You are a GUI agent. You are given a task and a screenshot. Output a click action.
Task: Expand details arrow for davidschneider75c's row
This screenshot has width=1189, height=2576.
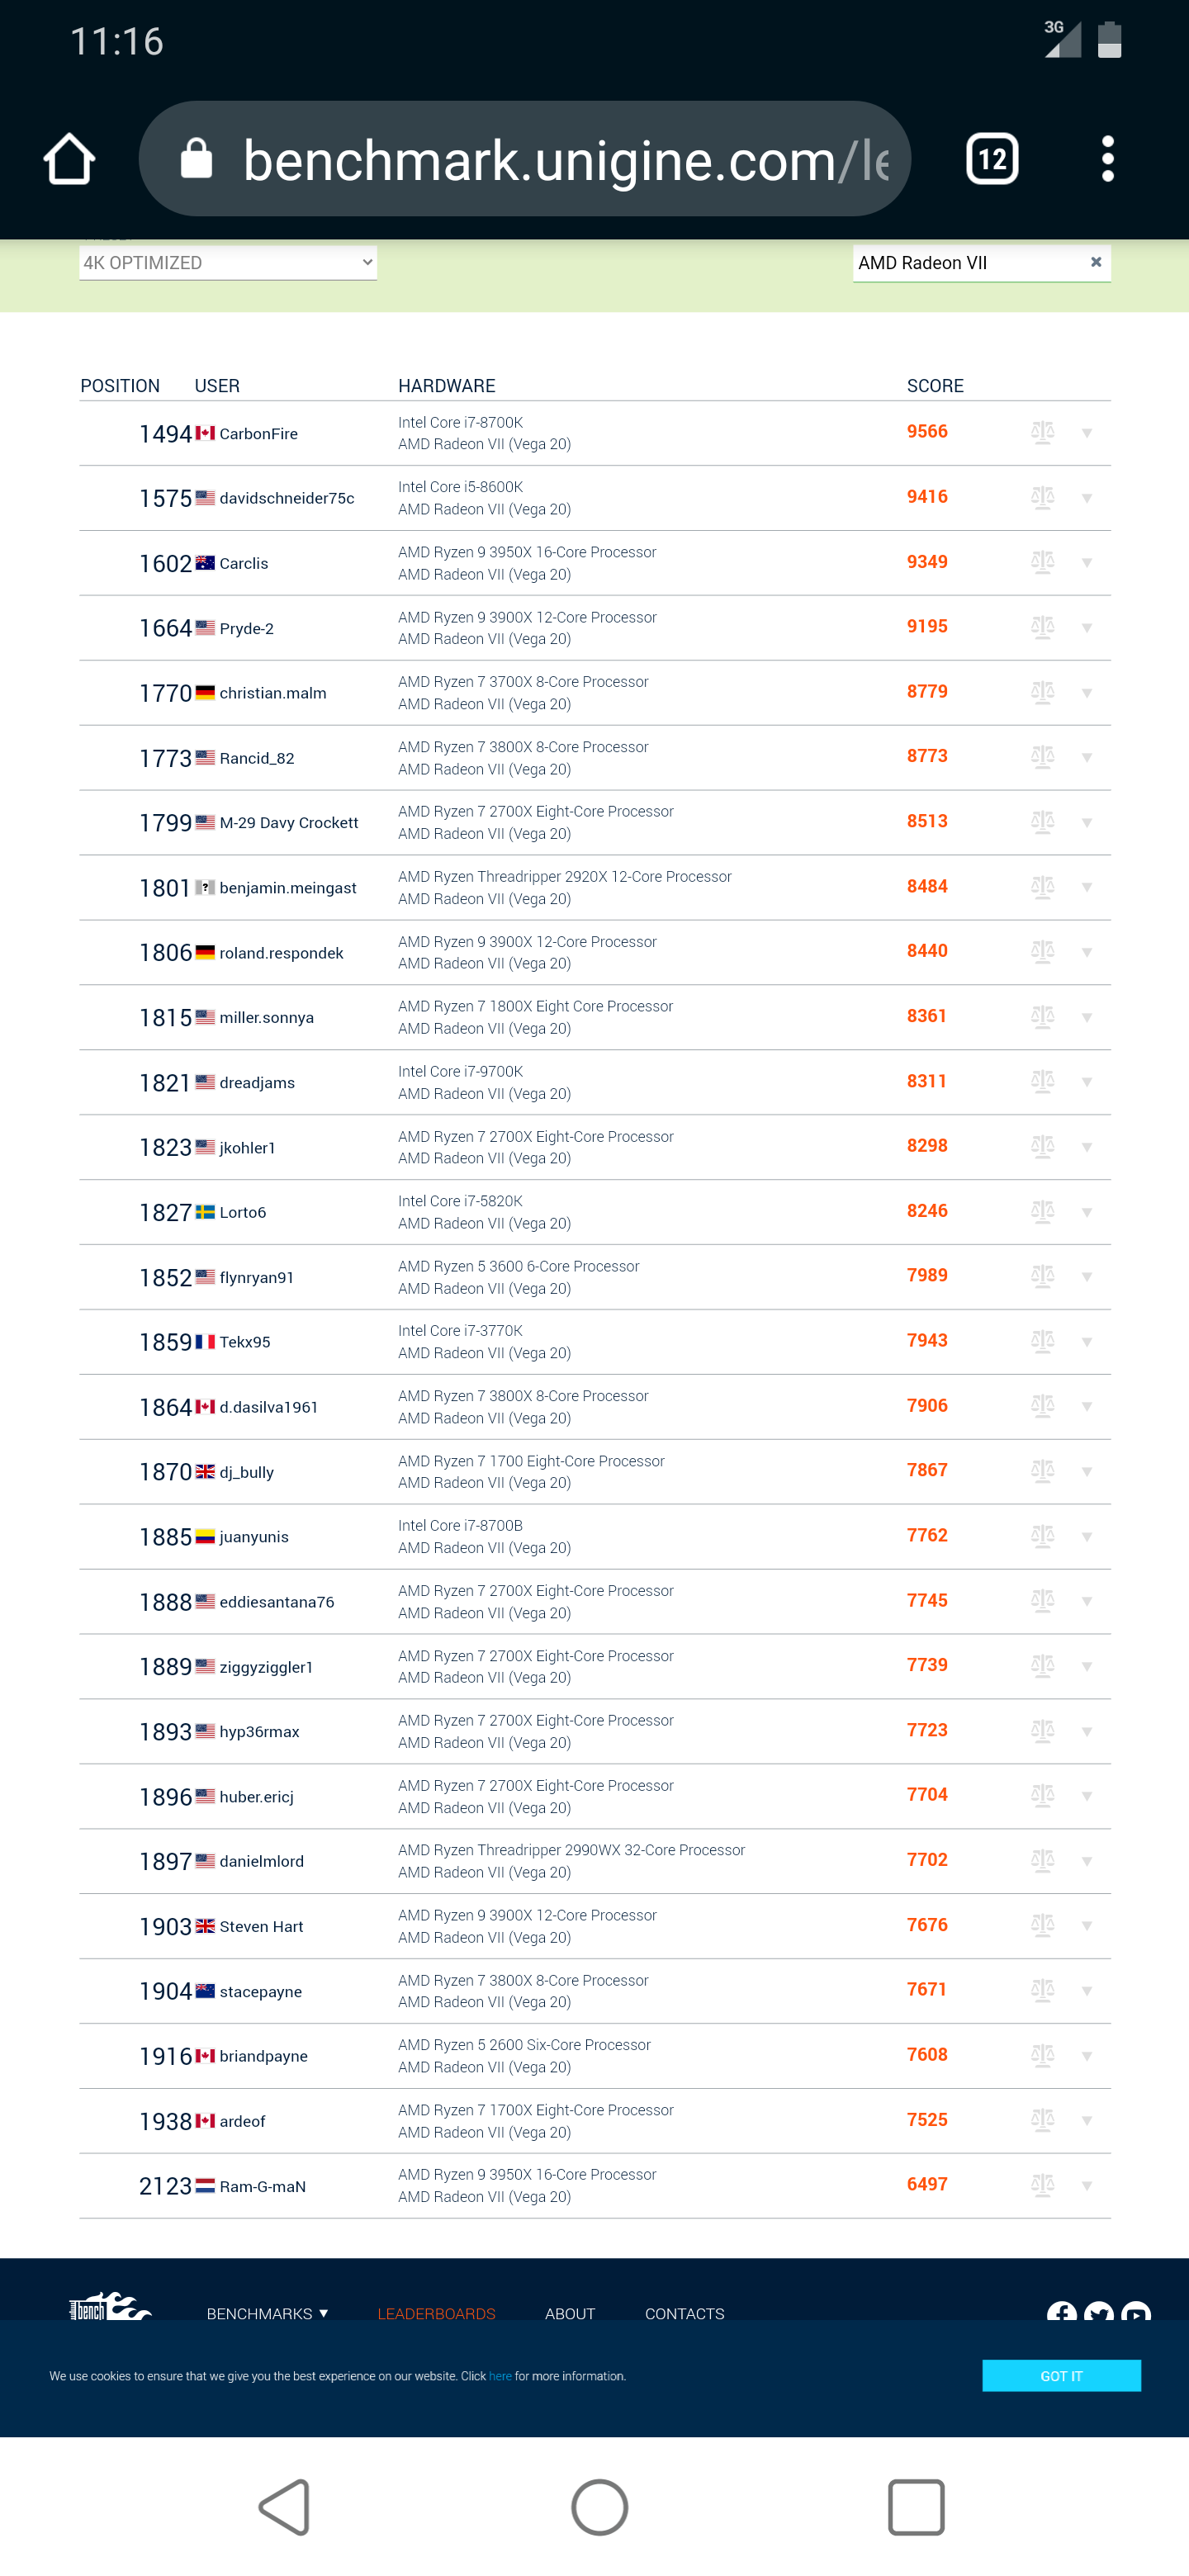click(1087, 498)
